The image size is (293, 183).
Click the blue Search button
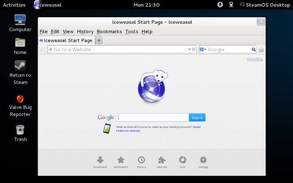tap(197, 117)
